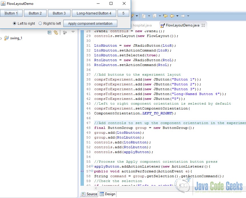Click Button 2 in FlowLayoutDemo
The width and height of the screenshot is (246, 198).
click(x=35, y=13)
